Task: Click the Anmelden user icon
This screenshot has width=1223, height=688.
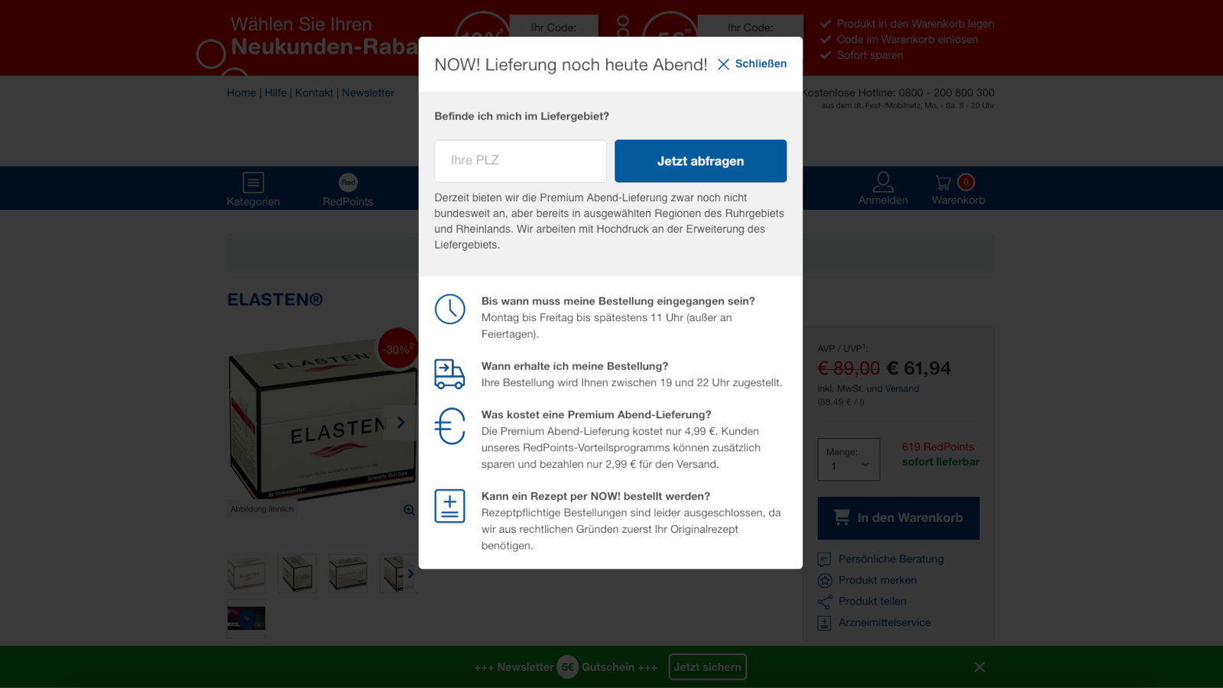Action: [883, 182]
